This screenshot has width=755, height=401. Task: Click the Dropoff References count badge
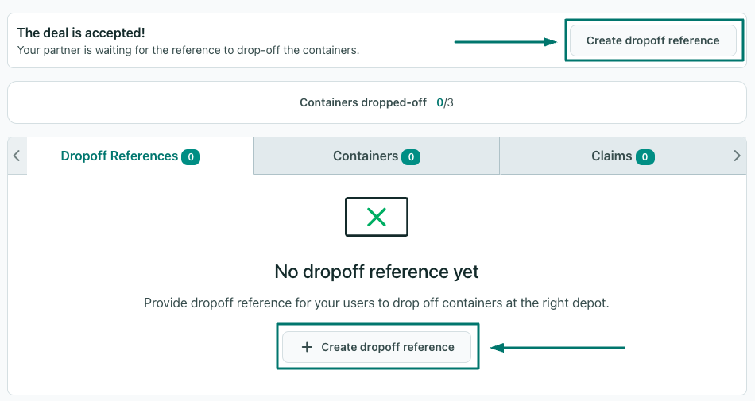[191, 156]
